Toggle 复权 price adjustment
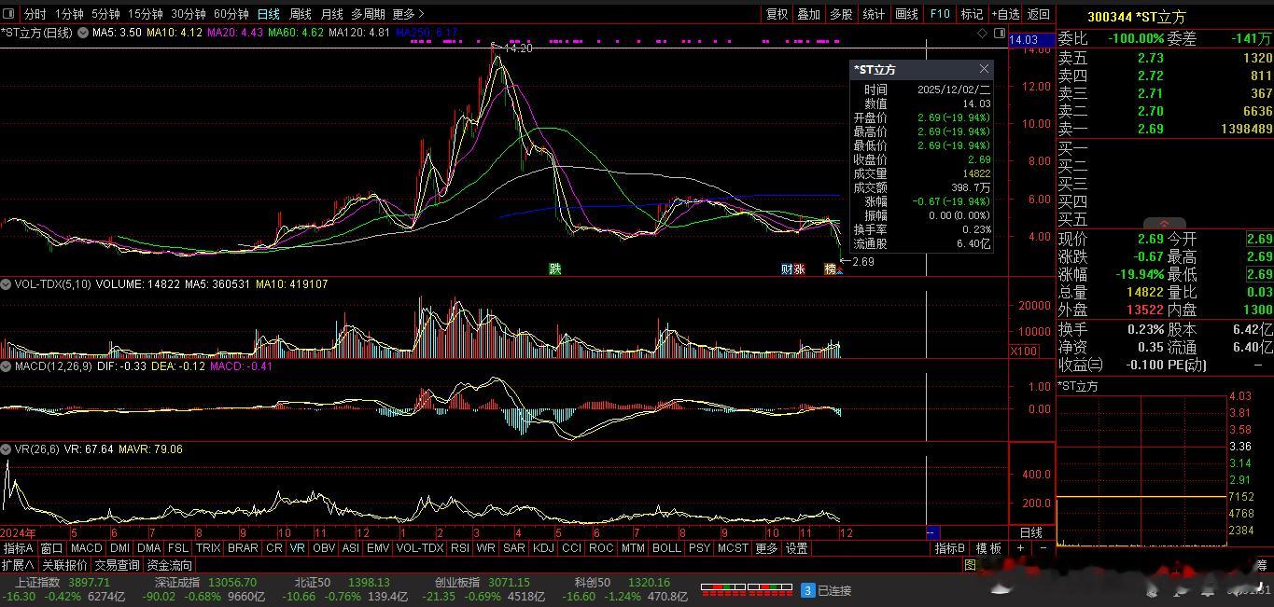Viewport: 1274px width, 607px height. click(x=777, y=14)
